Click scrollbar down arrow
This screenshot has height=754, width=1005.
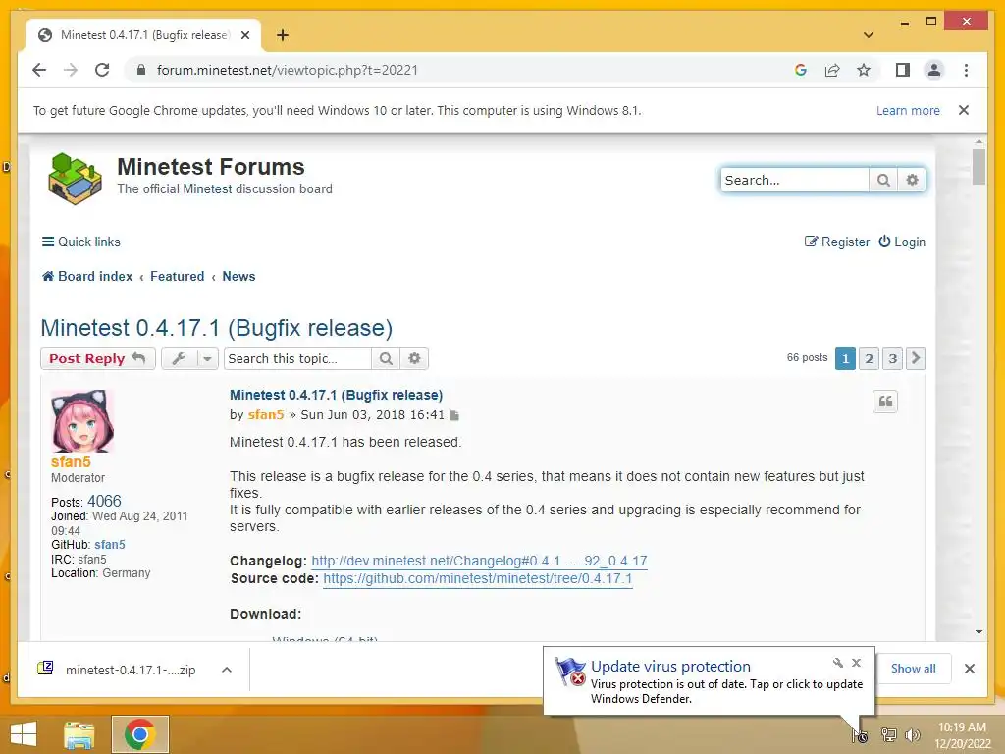point(979,632)
